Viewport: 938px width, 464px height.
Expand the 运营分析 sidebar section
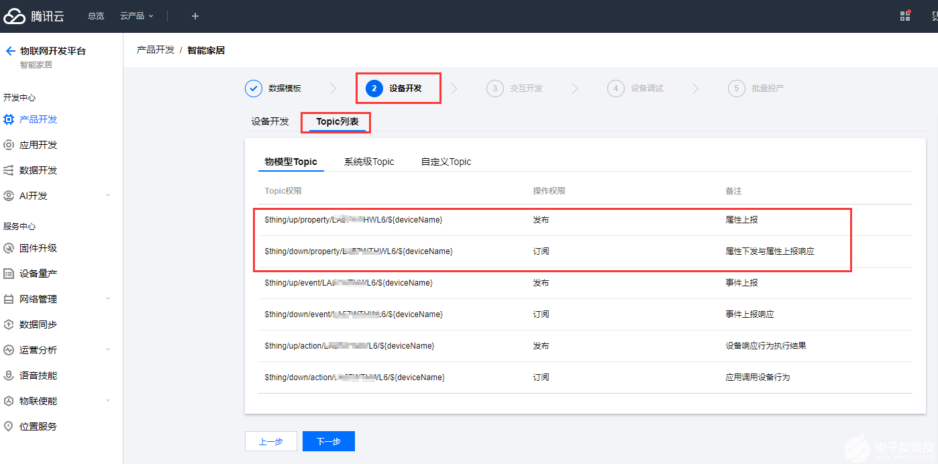tap(108, 350)
